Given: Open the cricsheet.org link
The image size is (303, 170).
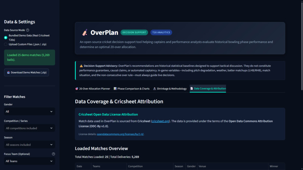Looking at the screenshot, I should 161,121.
